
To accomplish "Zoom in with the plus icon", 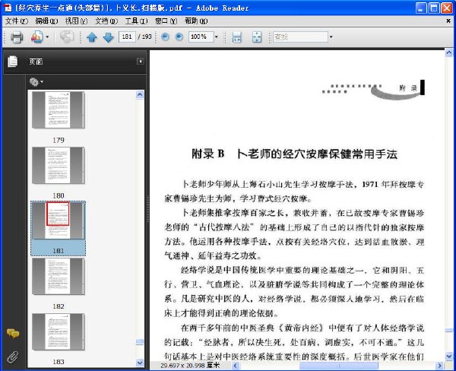I will click(x=179, y=36).
